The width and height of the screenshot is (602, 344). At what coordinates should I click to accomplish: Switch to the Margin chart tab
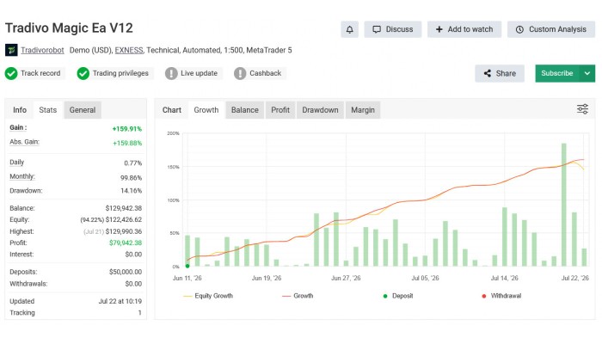click(x=363, y=110)
